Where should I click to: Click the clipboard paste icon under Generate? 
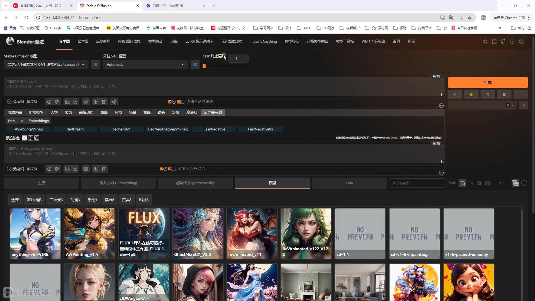pyautogui.click(x=504, y=94)
